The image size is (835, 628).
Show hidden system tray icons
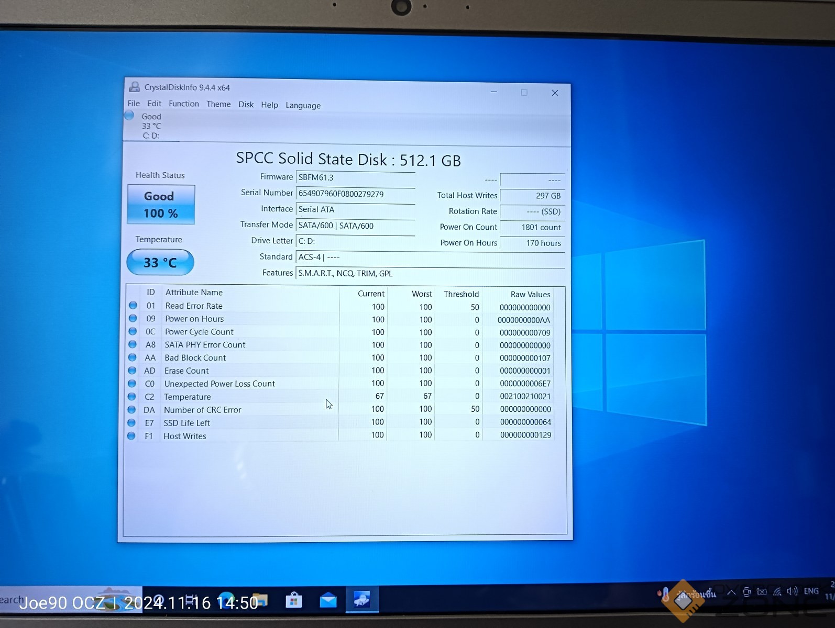pos(731,592)
